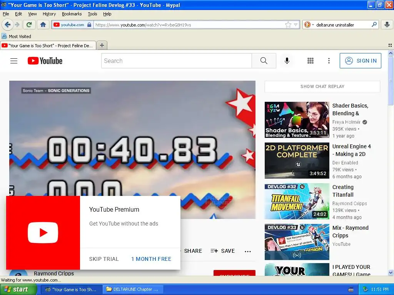Click the SHARE button below video
This screenshot has height=295, width=394.
tap(193, 251)
